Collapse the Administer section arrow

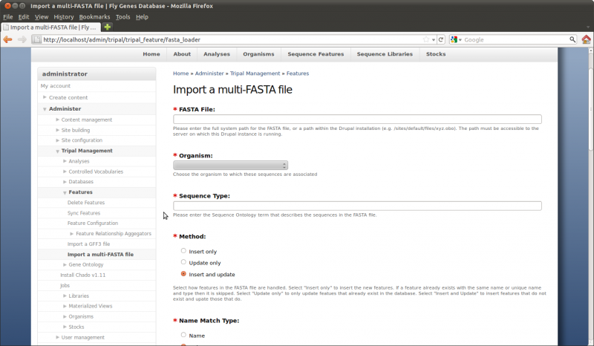[x=45, y=109]
